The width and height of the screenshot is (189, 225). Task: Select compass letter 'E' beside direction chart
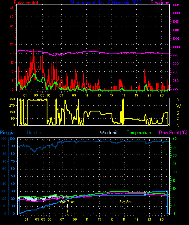pyautogui.click(x=178, y=119)
